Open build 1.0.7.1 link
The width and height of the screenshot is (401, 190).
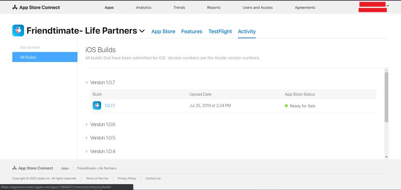pyautogui.click(x=110, y=105)
